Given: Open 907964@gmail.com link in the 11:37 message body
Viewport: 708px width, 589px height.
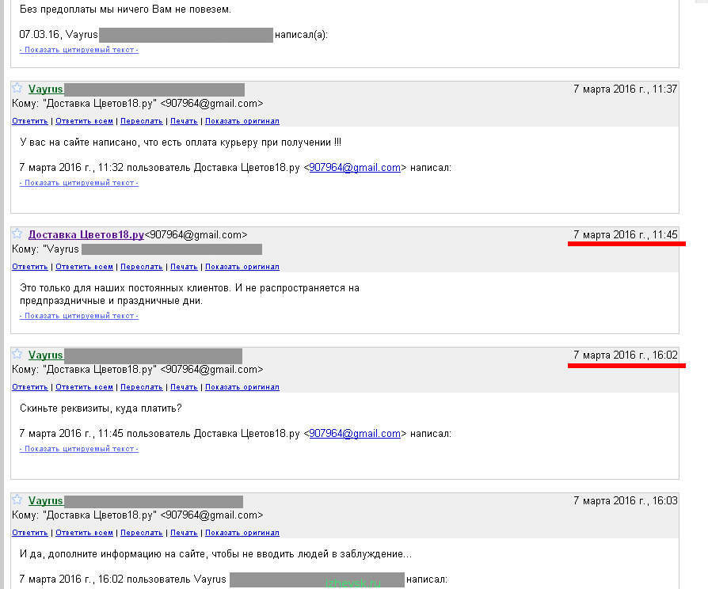Looking at the screenshot, I should click(355, 168).
